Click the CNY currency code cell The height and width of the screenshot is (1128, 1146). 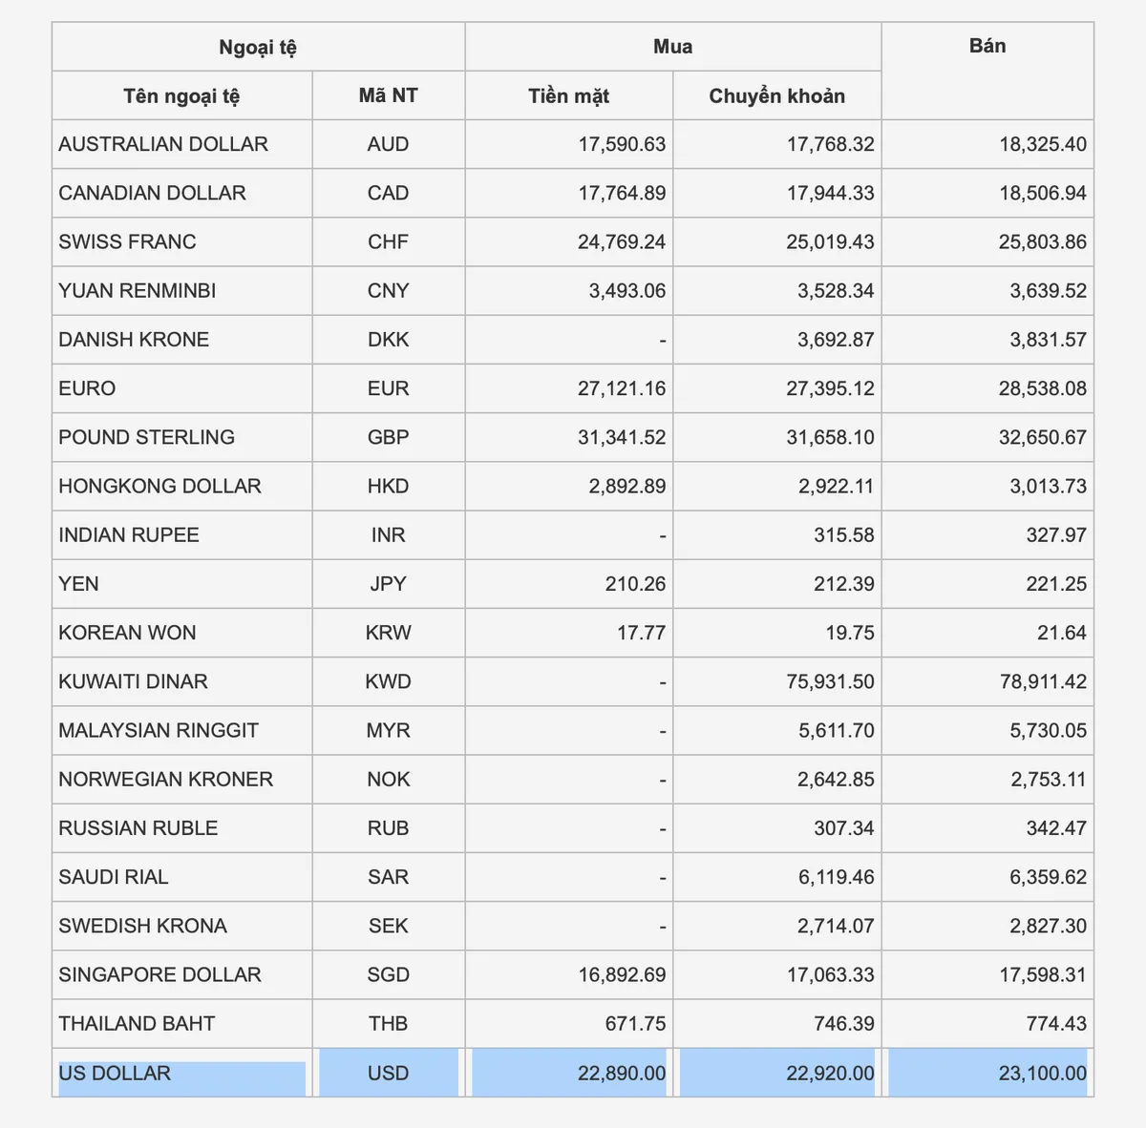(388, 290)
